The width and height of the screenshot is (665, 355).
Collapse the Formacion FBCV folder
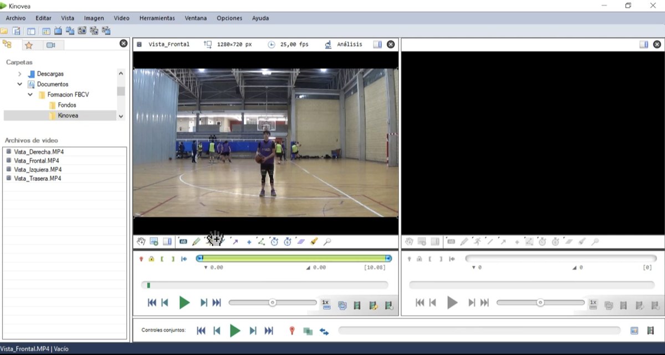[30, 95]
